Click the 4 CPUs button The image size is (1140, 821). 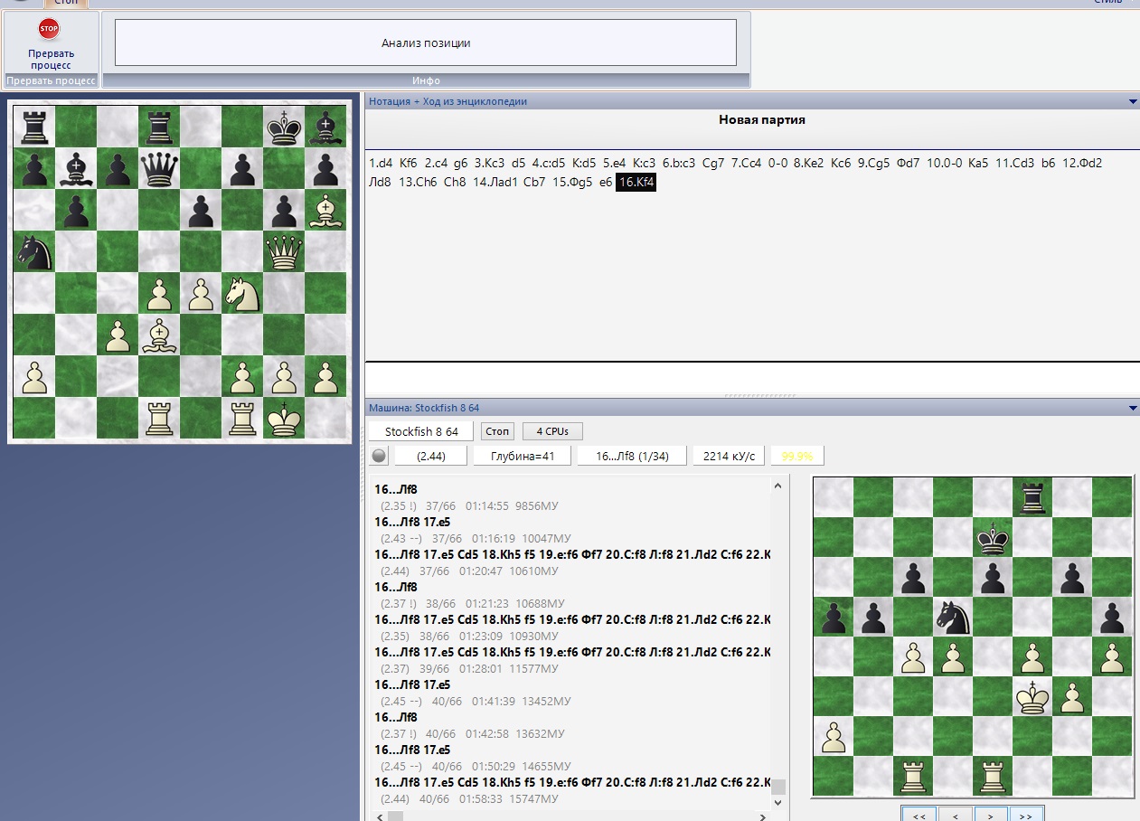(x=552, y=431)
